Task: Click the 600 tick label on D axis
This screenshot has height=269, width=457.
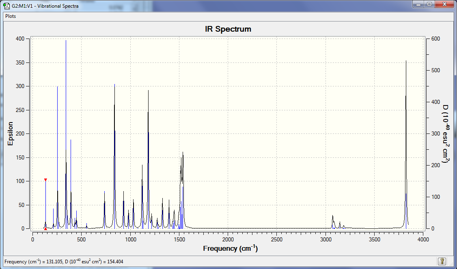Action: click(x=436, y=39)
